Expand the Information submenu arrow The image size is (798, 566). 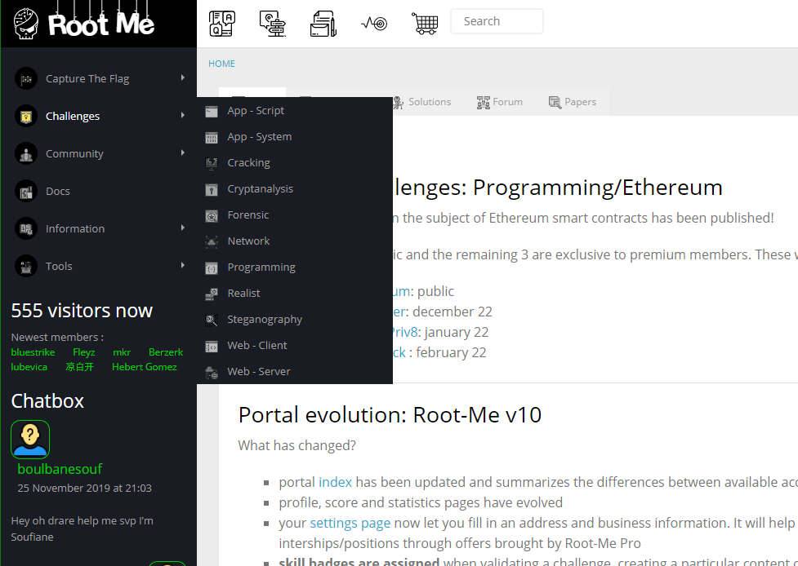pos(183,228)
